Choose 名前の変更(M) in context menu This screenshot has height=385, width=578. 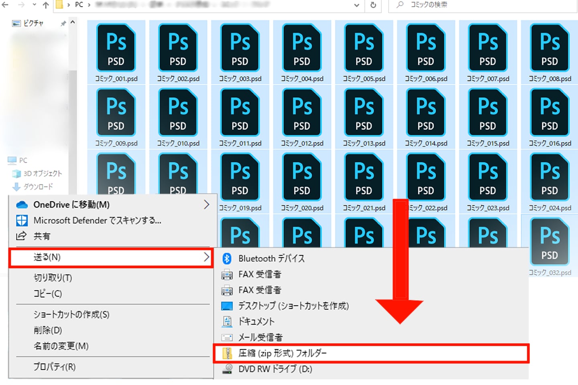[61, 346]
